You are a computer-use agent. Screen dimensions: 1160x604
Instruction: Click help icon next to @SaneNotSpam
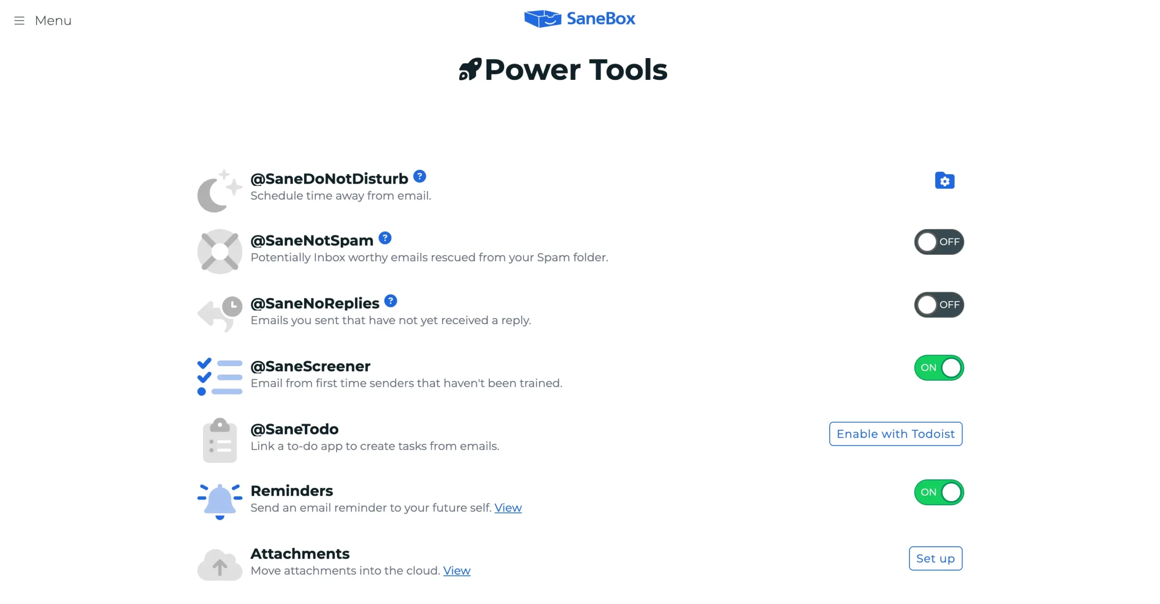tap(385, 238)
